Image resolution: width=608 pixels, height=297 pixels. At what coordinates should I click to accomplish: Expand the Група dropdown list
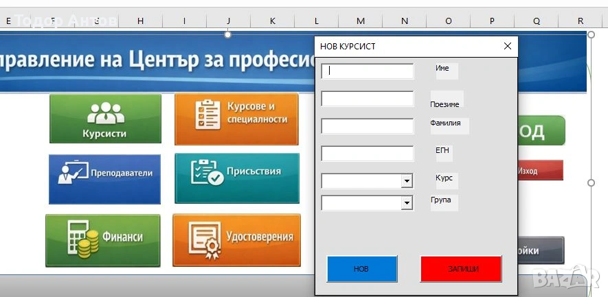(407, 203)
